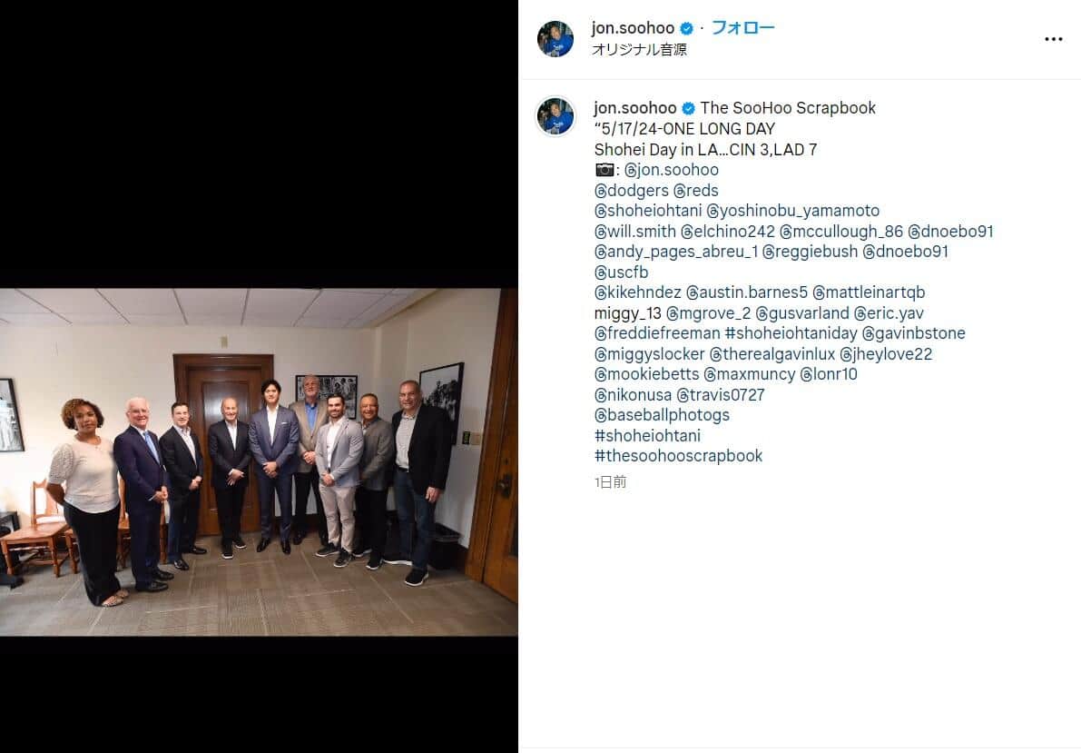This screenshot has height=753, width=1081.
Task: Open the @yoshinobu_yamamoto mention
Action: click(793, 211)
